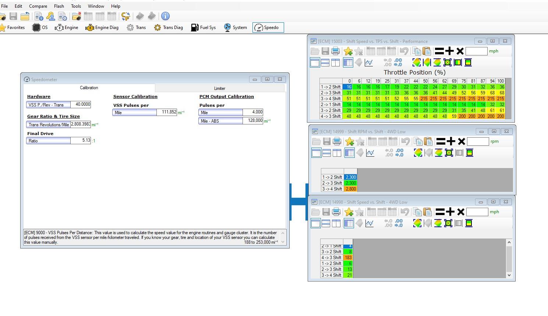Select the orange 2,800 cell for 3->4 Shift
The width and height of the screenshot is (548, 316).
(x=350, y=189)
